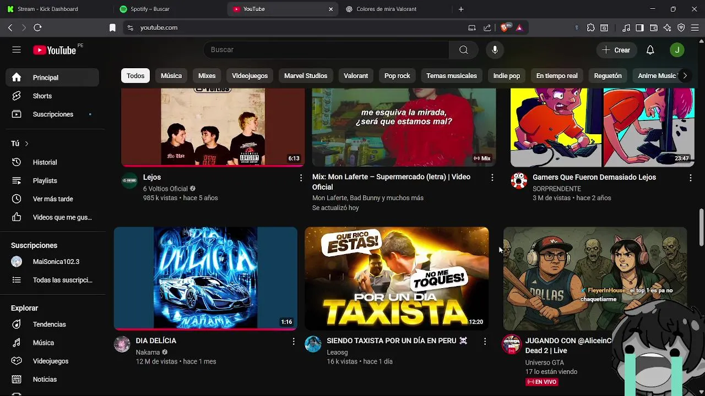Close the YouTube browser tab
The height and width of the screenshot is (396, 705).
click(x=330, y=9)
